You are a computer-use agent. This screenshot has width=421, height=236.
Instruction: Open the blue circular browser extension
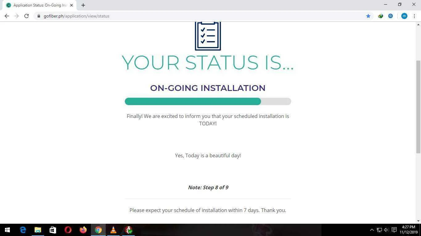tap(390, 16)
